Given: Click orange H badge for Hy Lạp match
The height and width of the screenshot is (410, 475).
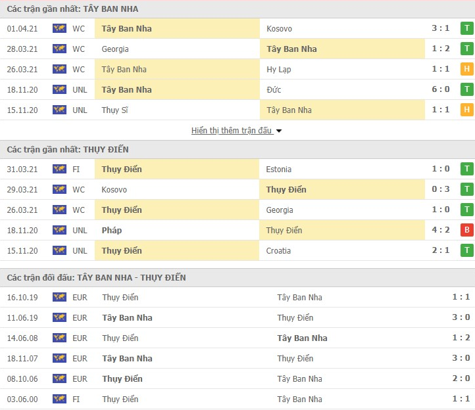Looking at the screenshot, I should tap(467, 70).
